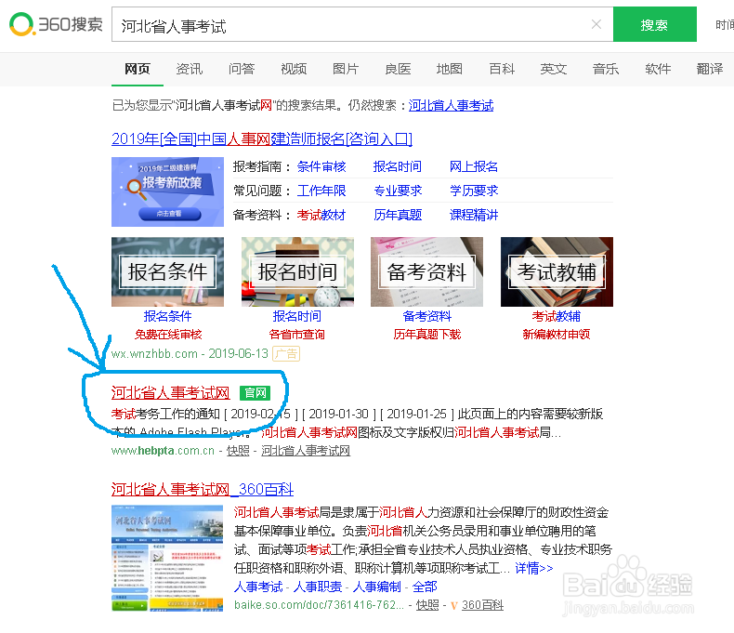The image size is (734, 633).
Task: Click the wx.wnzhbb.com ad URL
Action: [x=154, y=353]
